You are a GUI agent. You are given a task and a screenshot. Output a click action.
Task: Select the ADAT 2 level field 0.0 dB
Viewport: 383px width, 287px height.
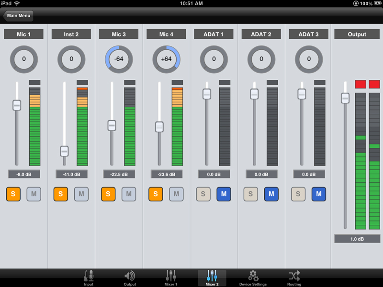[x=261, y=174]
